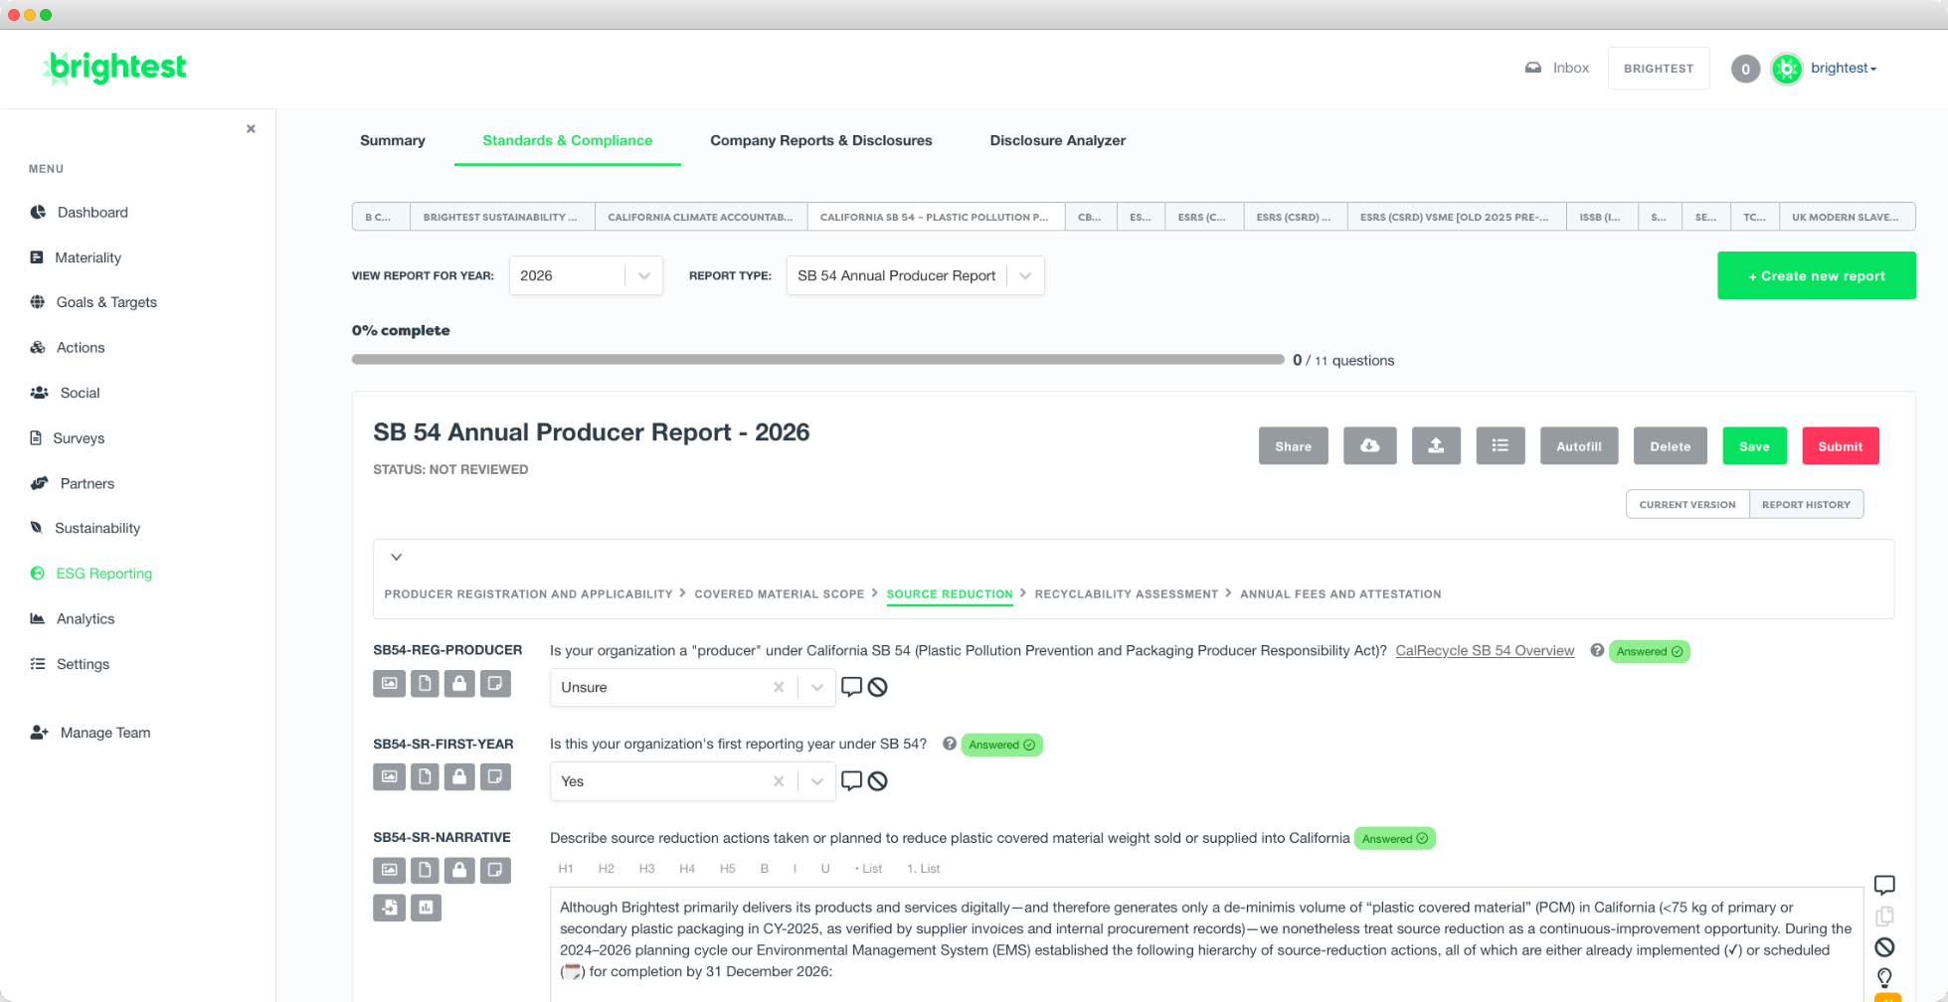Screen dimensions: 1948x1002
Task: Attach document to SB54-REG-PRODUCER question
Action: pyautogui.click(x=425, y=684)
